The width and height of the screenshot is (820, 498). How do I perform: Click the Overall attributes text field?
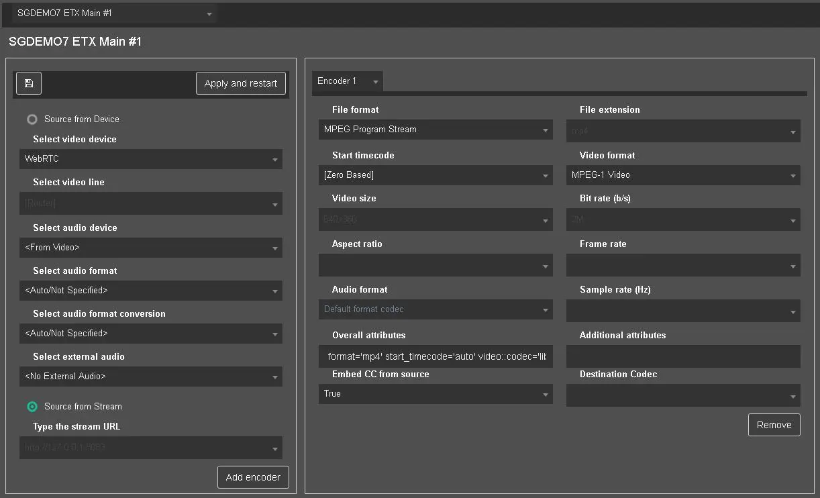click(435, 356)
